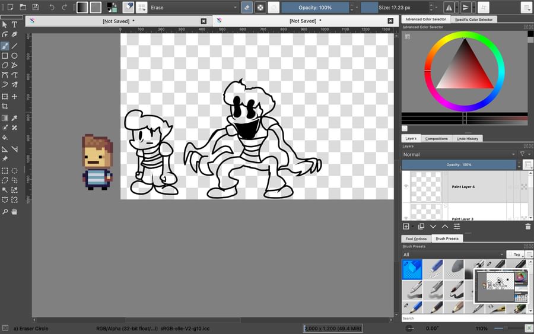Select the Fill bucket tool
This screenshot has height=334, width=534.
(5, 138)
